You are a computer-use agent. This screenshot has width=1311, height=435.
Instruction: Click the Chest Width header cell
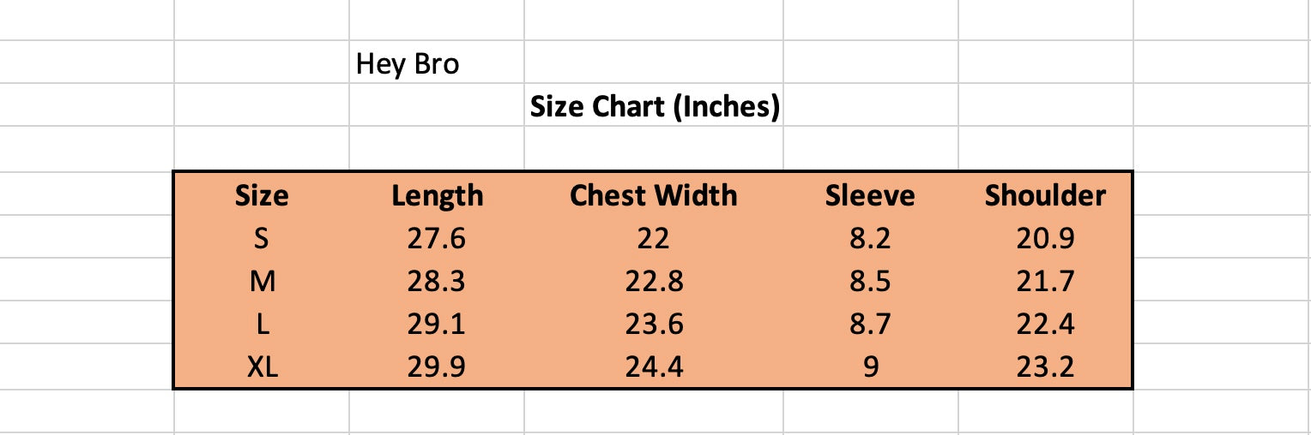point(654,194)
